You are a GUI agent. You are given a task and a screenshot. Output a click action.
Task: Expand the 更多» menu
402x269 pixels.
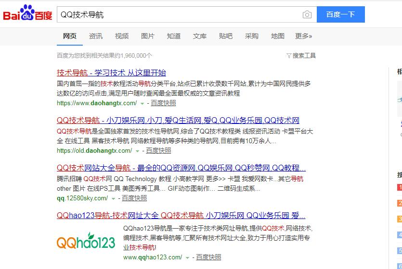[x=304, y=36]
